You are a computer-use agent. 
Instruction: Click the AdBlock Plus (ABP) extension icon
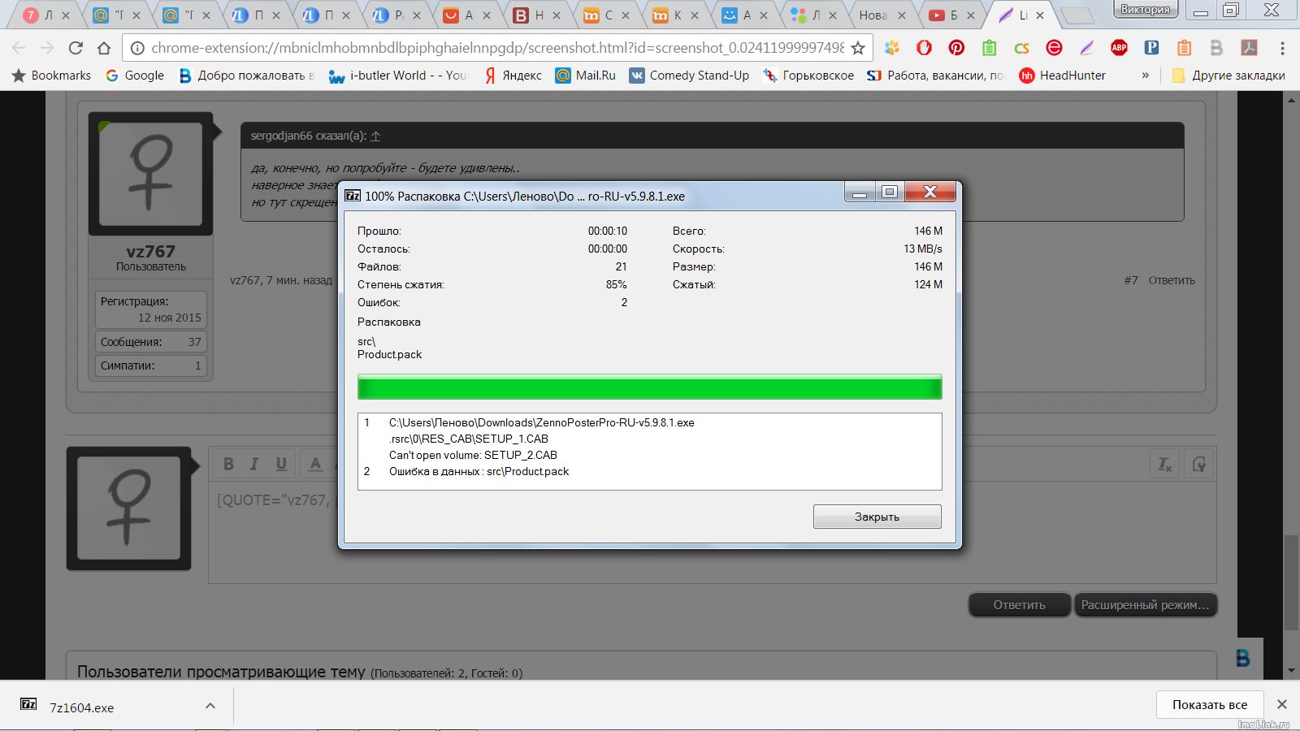click(1119, 48)
